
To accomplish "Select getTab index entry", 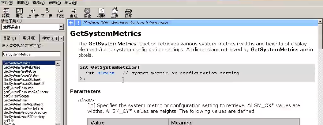I will (x=9, y=121).
